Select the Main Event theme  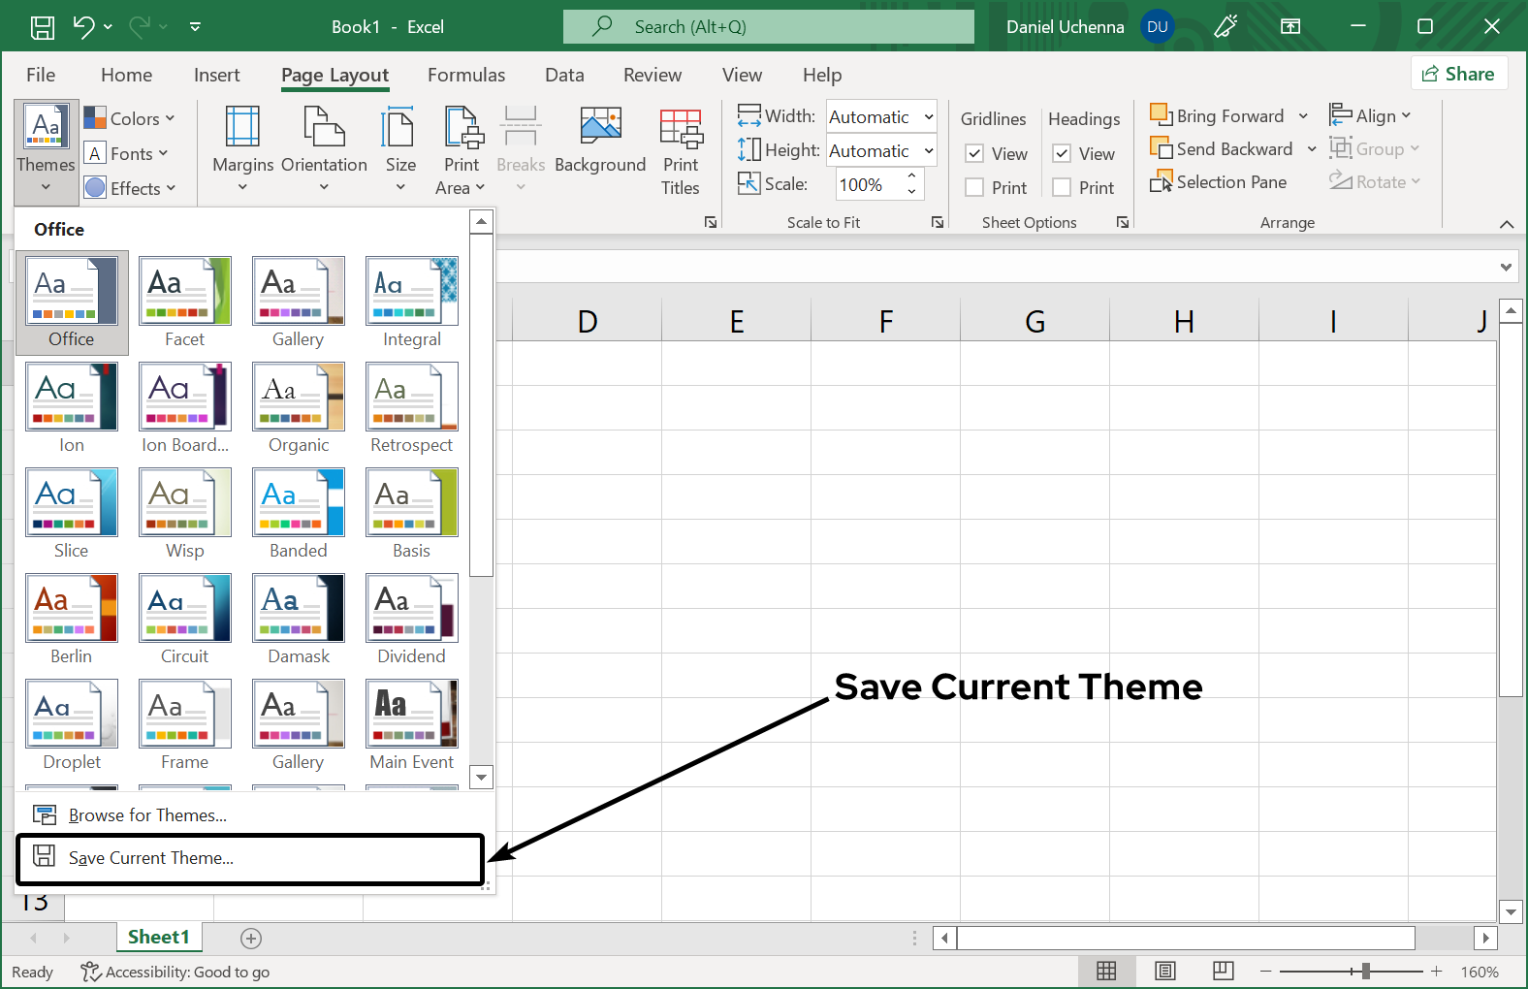click(x=411, y=724)
